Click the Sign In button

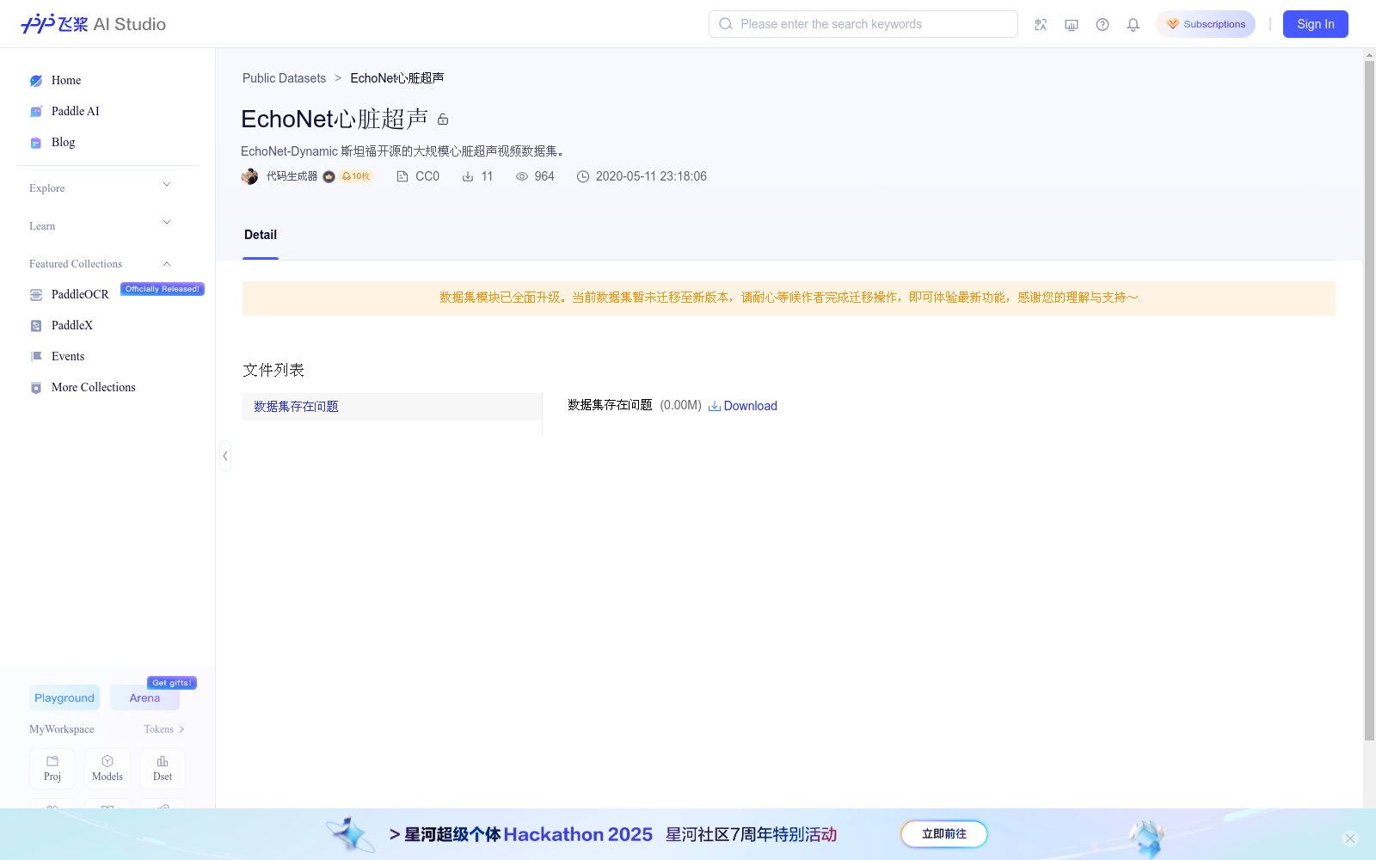[1316, 24]
